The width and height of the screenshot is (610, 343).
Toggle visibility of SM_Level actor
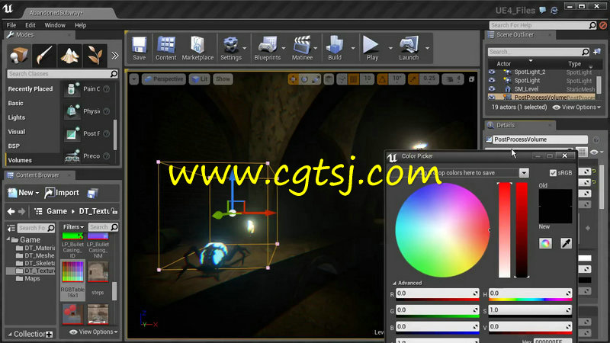492,88
